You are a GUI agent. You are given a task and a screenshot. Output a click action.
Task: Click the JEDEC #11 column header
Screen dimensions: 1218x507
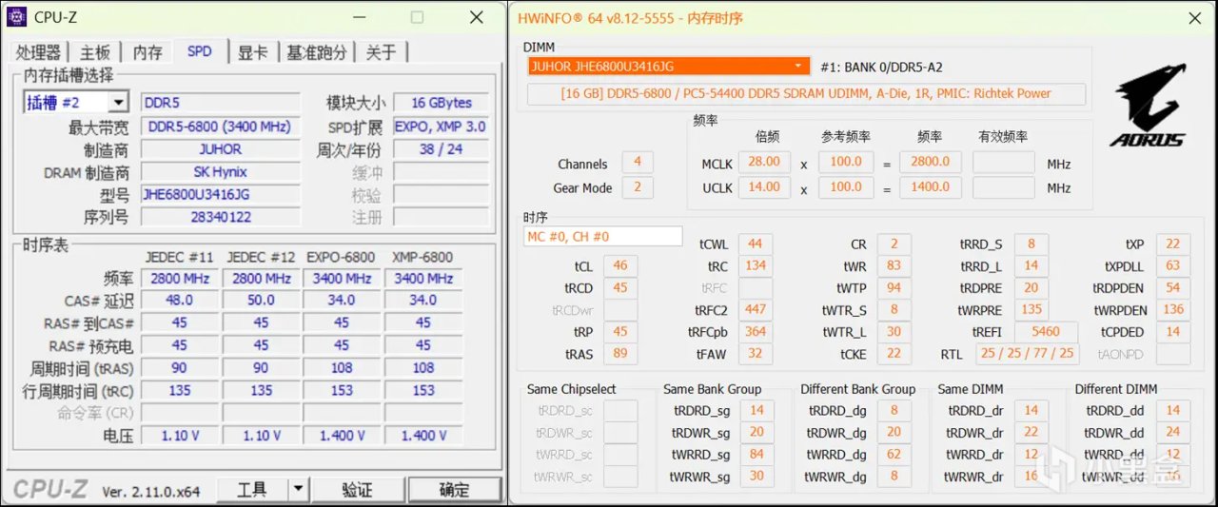click(x=179, y=257)
